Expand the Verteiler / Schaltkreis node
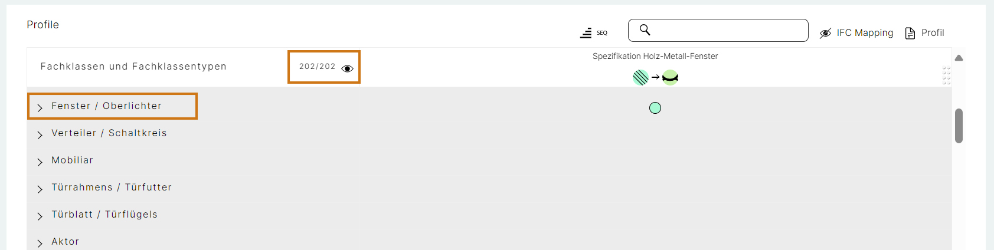The width and height of the screenshot is (994, 250). pos(40,134)
